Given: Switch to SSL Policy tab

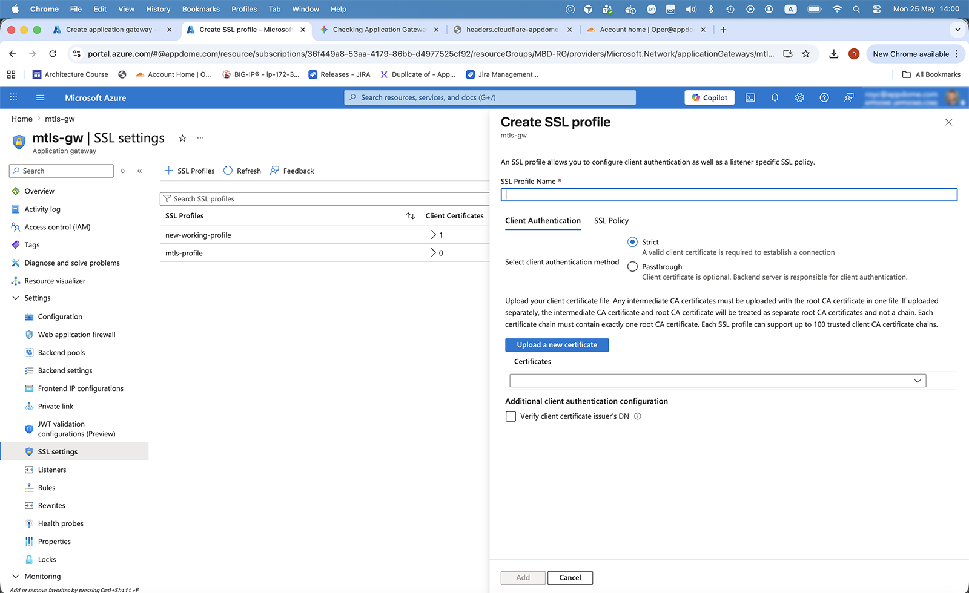Looking at the screenshot, I should click(x=611, y=221).
